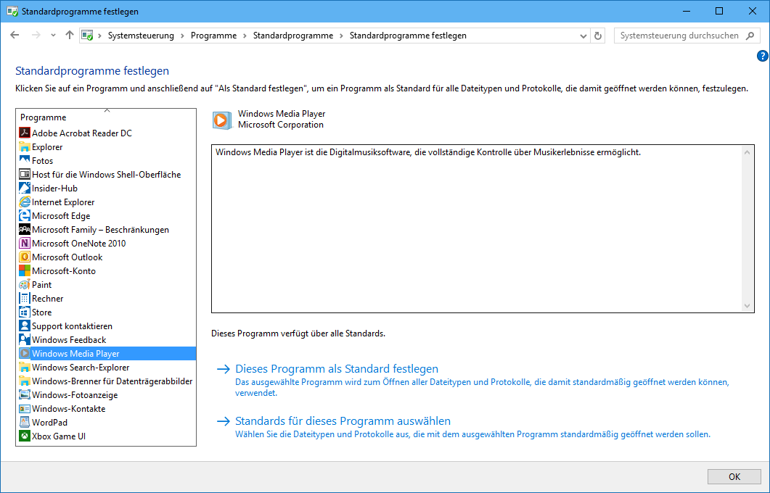
Task: Expand the chevron before Systemsteuerung breadcrumb
Action: (99, 36)
